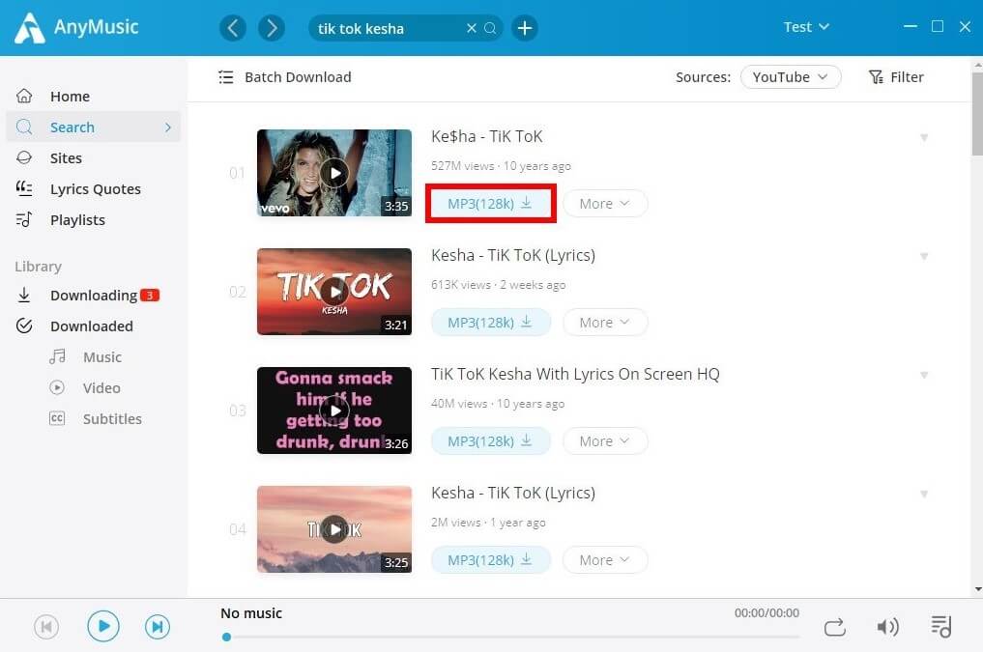Image resolution: width=983 pixels, height=652 pixels.
Task: Play the Gonna smack him thumbnail 3:26
Action: [334, 411]
